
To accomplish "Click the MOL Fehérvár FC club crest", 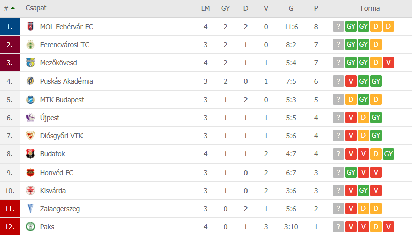I will click(x=31, y=26).
